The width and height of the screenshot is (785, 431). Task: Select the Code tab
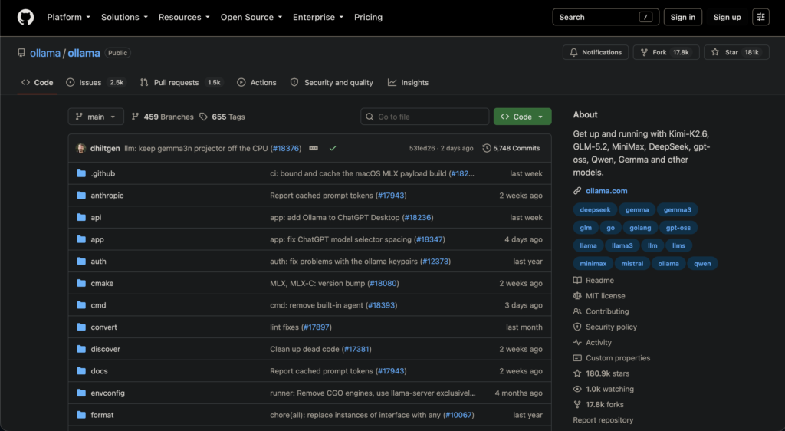(38, 83)
